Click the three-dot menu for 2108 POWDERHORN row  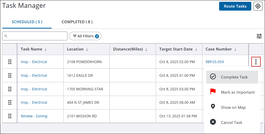pos(256,62)
